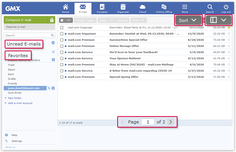Click Add e-mail account link
This screenshot has width=236, height=152.
point(20,103)
